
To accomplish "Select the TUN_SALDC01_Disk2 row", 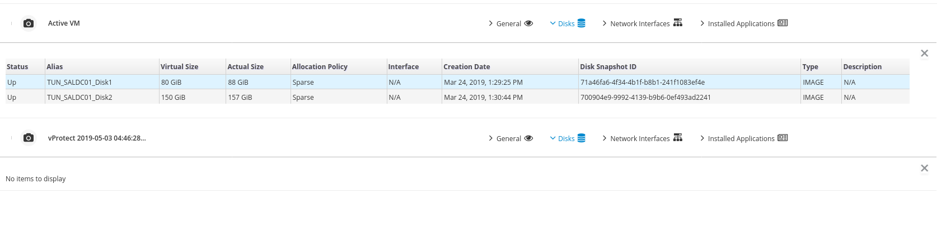I will tap(79, 97).
